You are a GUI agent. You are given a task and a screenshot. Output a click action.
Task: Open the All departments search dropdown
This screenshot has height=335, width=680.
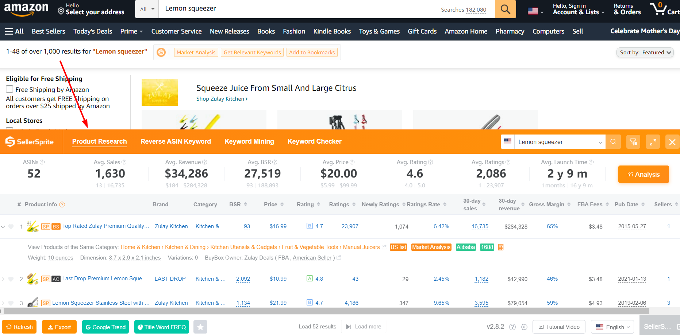pyautogui.click(x=147, y=9)
